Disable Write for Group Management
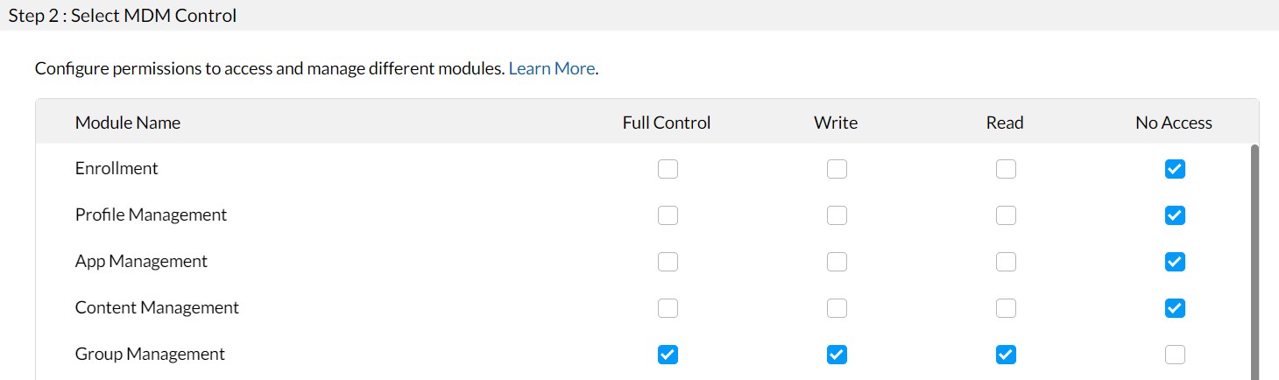The width and height of the screenshot is (1279, 380). click(x=837, y=355)
